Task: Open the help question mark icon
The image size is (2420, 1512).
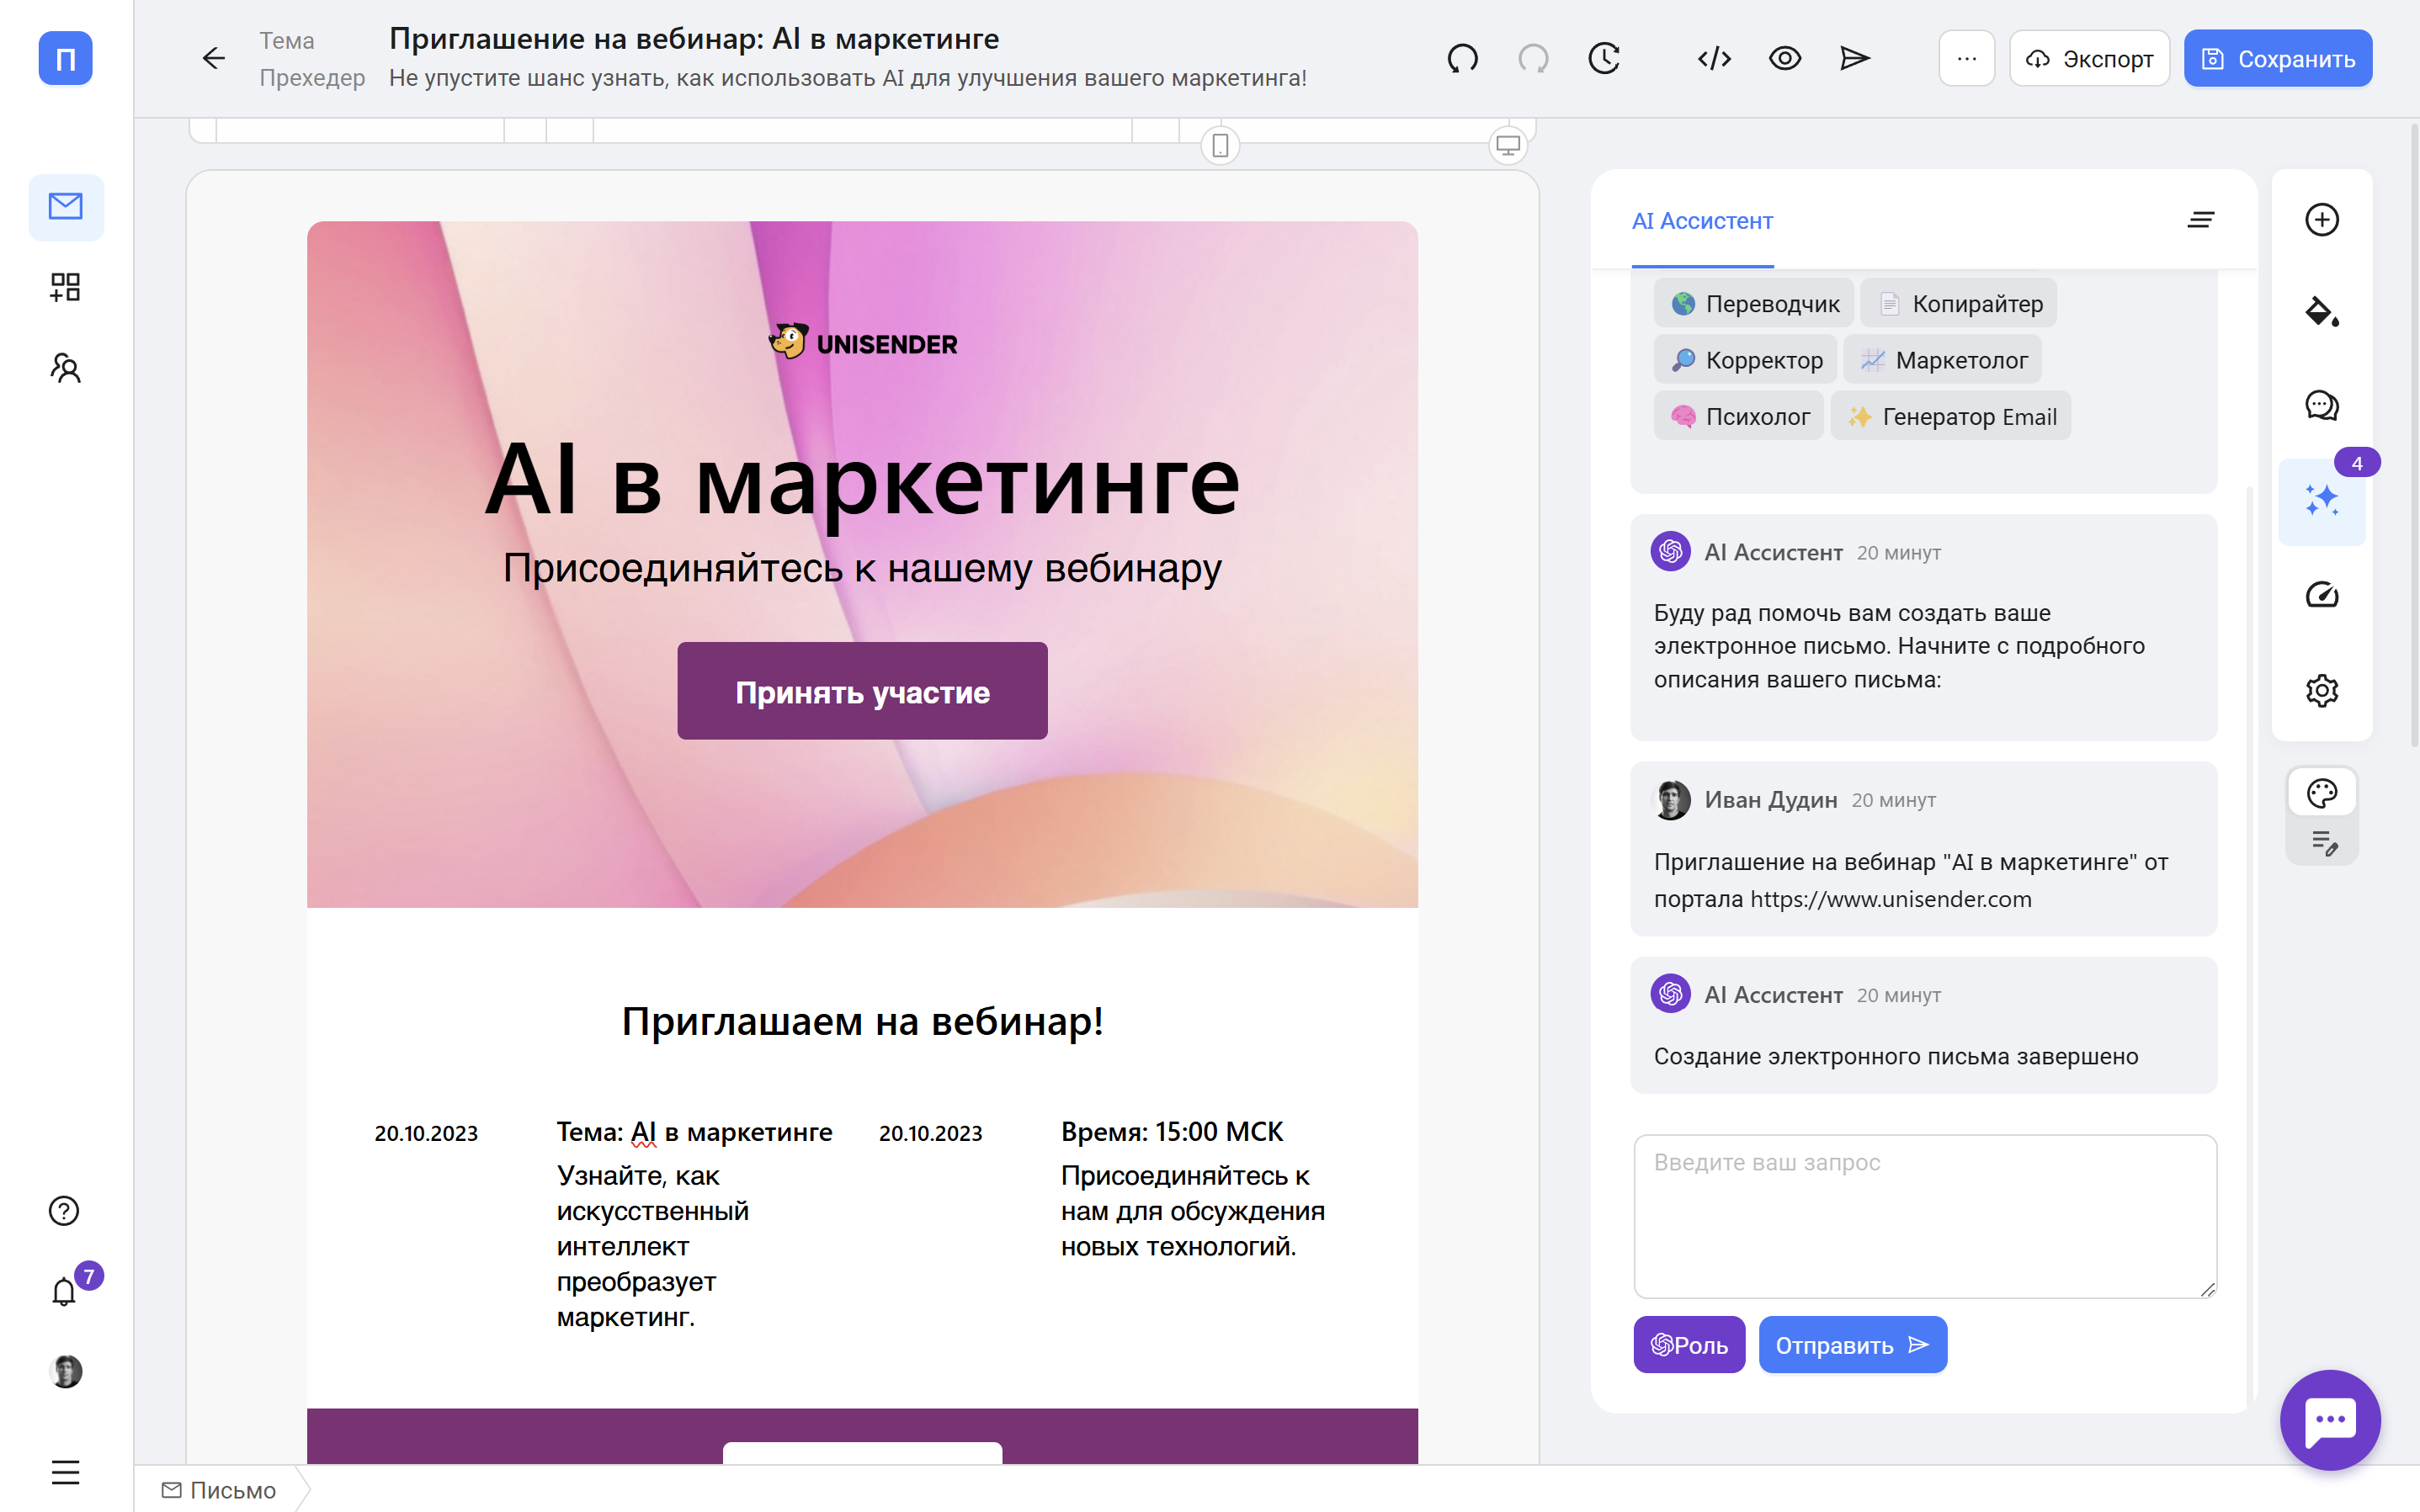Action: pos(64,1210)
